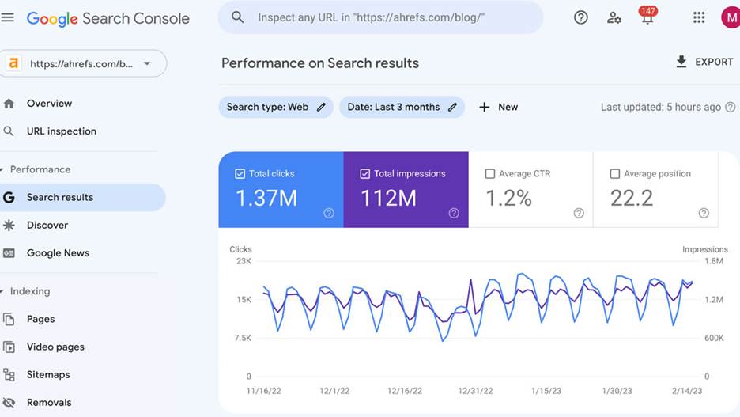740x417 pixels.
Task: Click the Inspect any URL search field
Action: click(x=387, y=17)
